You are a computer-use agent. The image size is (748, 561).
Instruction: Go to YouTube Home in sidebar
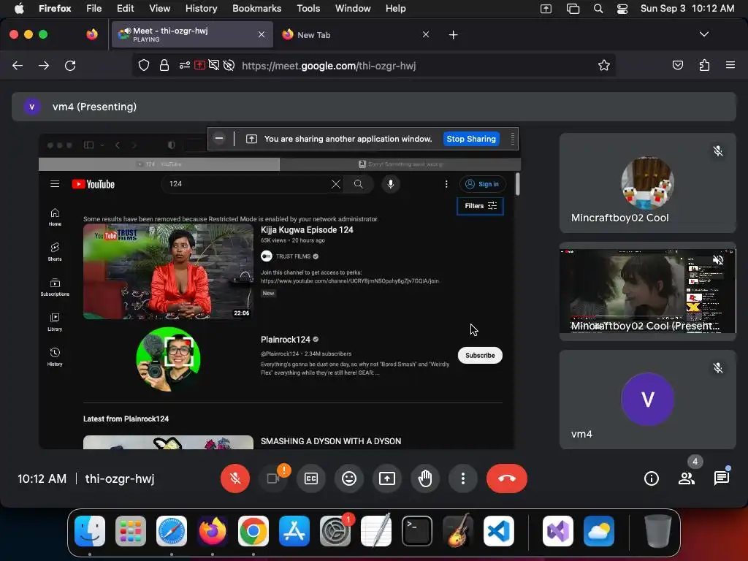coord(55,217)
